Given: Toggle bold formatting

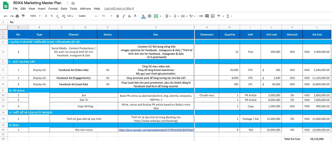Looking at the screenshot, I should pos(118,16).
